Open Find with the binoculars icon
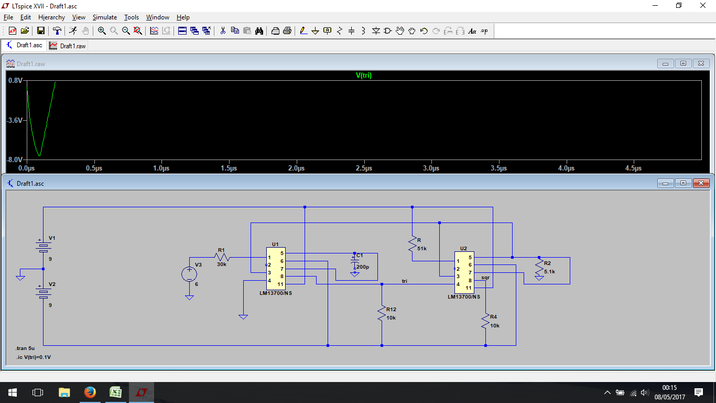 coord(259,31)
